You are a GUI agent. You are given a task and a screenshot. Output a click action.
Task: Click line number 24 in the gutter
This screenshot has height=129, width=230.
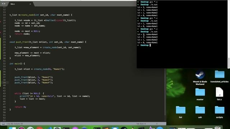tap(4, 42)
